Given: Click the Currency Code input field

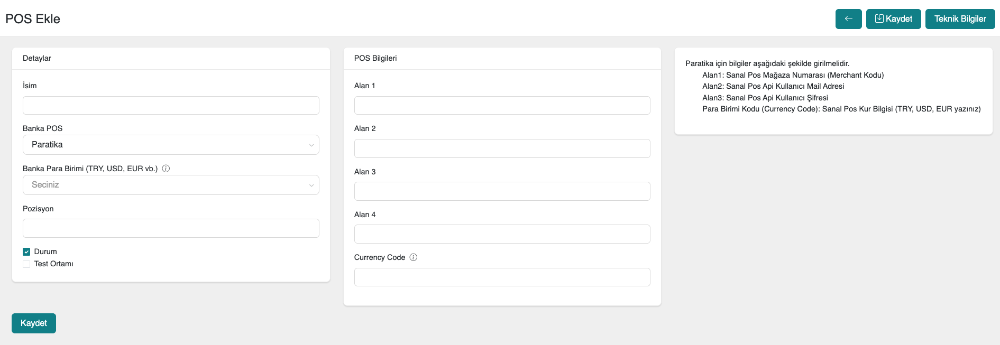Looking at the screenshot, I should click(x=502, y=277).
